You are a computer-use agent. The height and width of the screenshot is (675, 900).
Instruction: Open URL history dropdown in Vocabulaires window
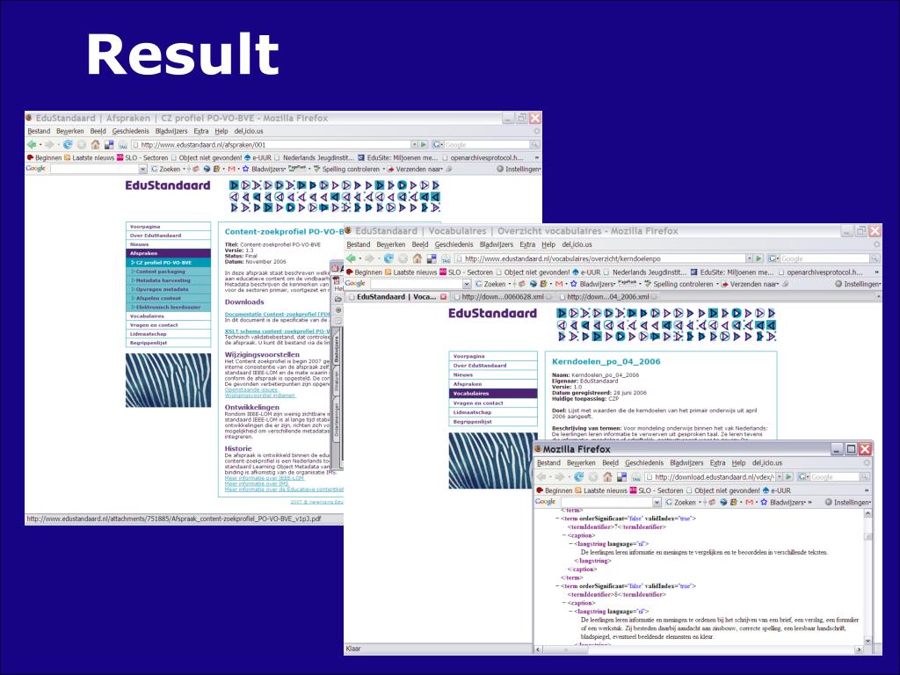coord(749,258)
